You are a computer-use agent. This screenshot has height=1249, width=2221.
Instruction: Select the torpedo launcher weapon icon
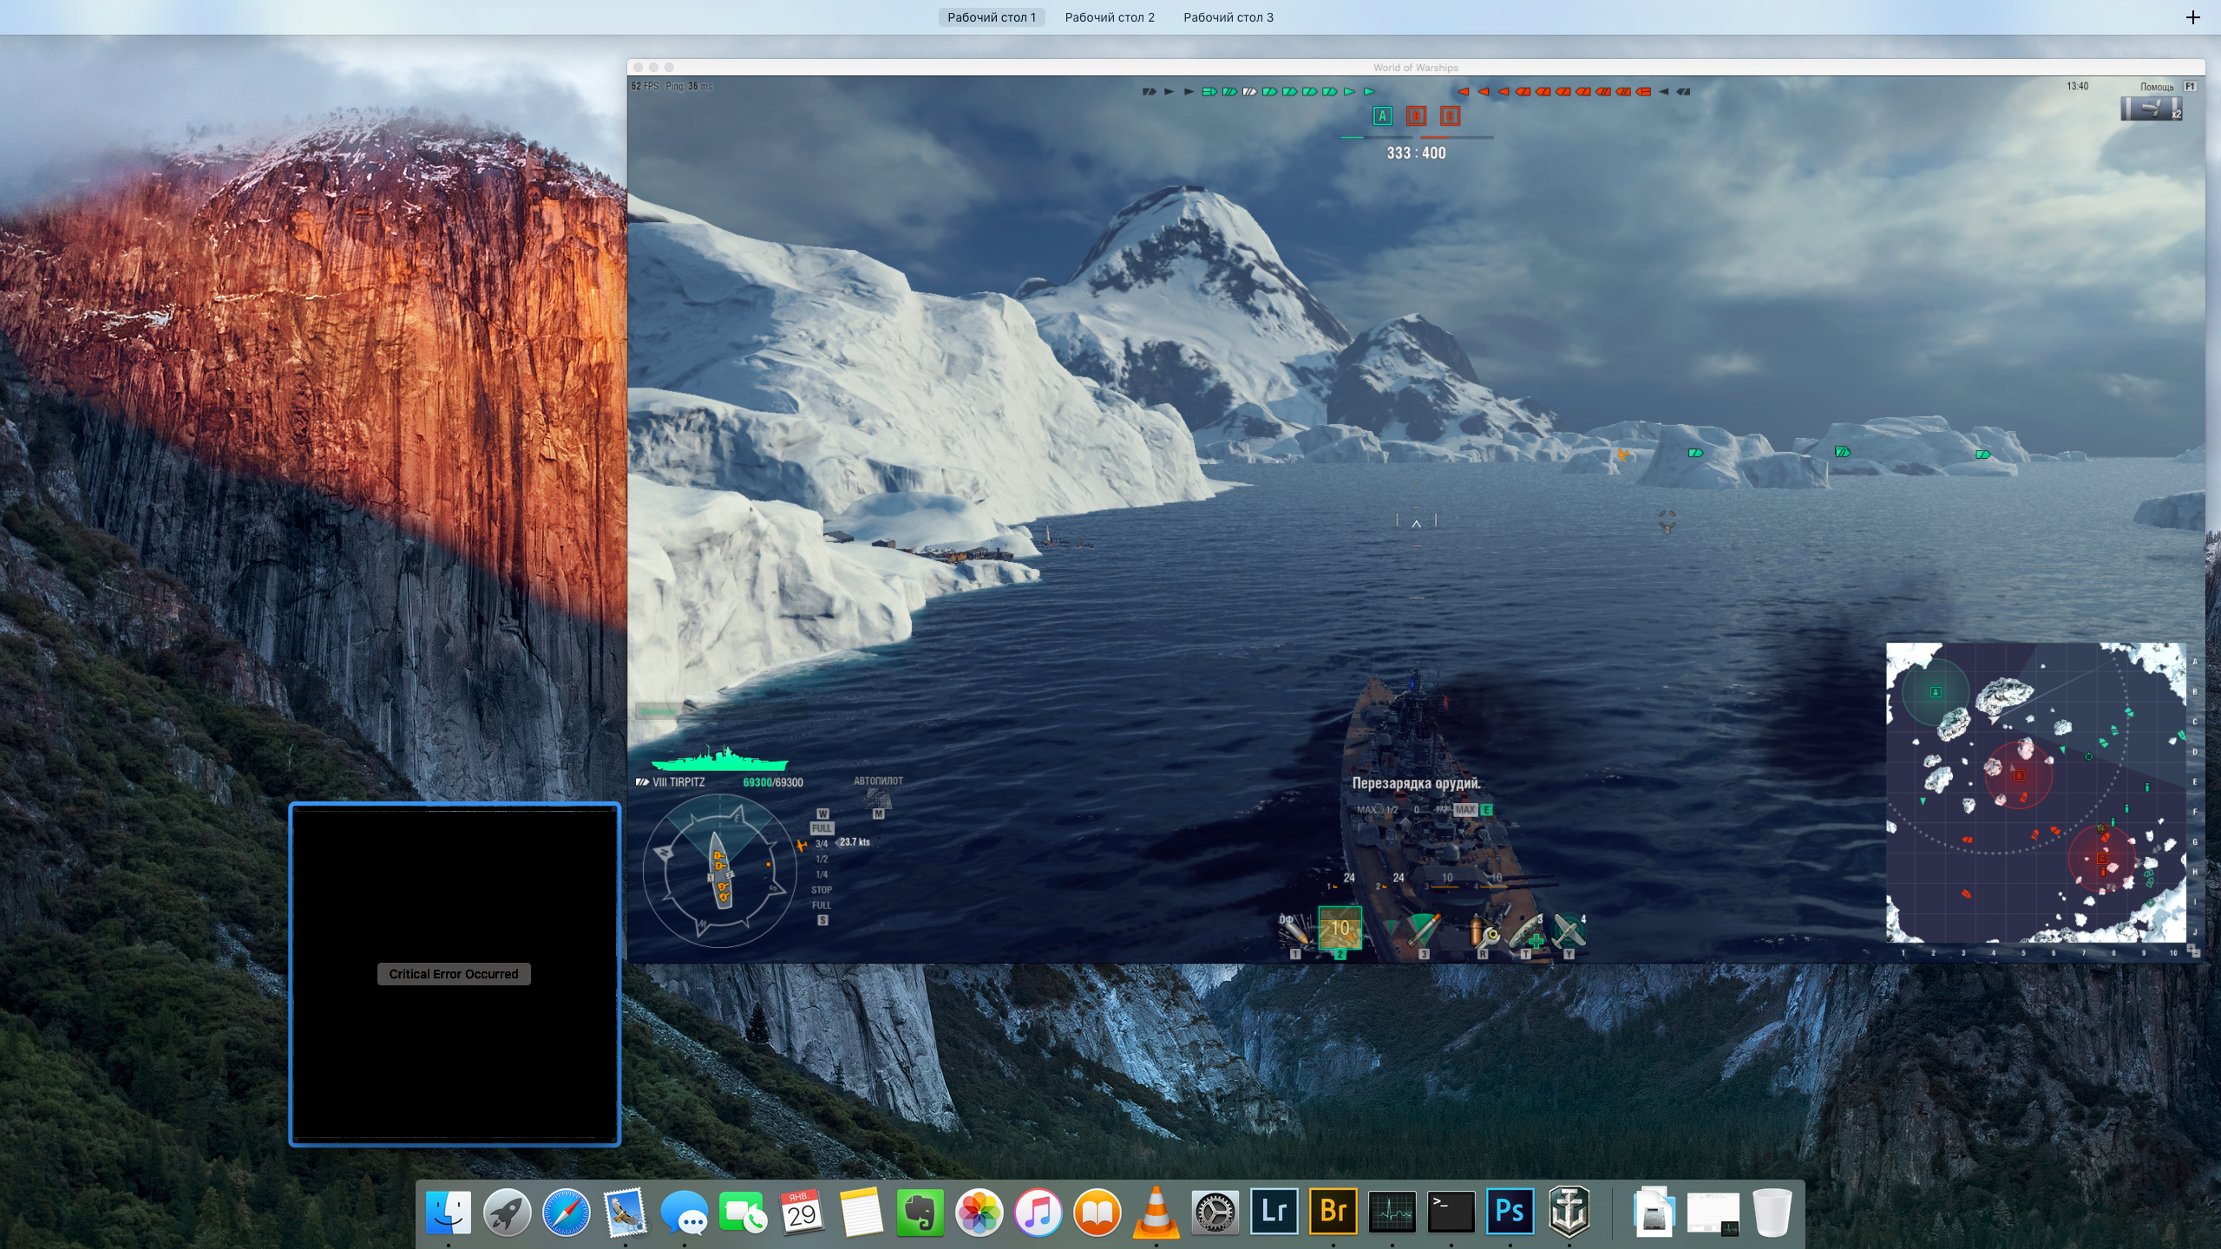[x=1423, y=930]
